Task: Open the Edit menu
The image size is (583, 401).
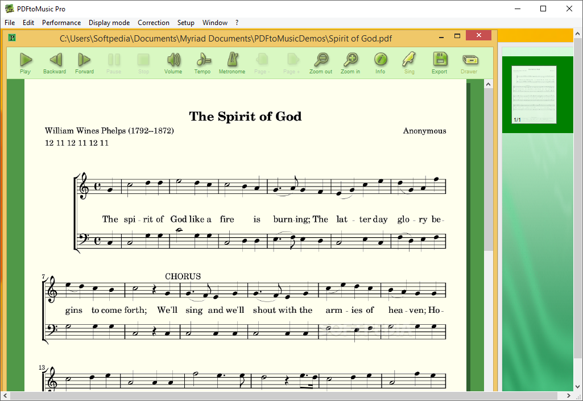Action: (x=28, y=23)
